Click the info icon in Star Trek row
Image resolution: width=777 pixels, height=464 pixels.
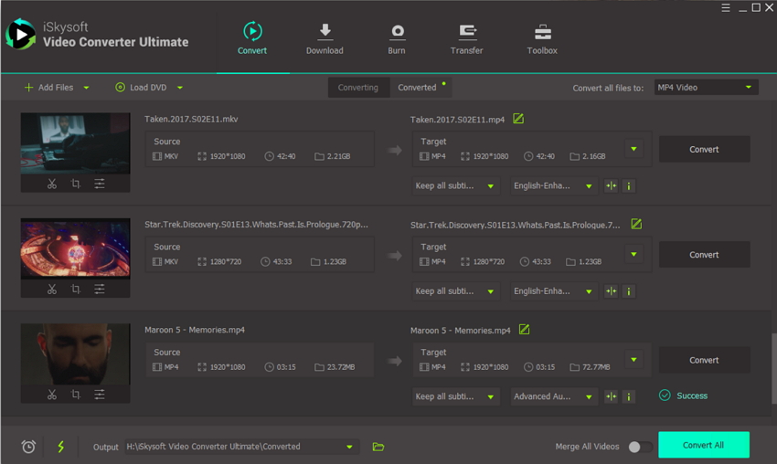[629, 291]
